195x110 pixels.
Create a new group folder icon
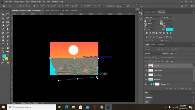click(183, 89)
